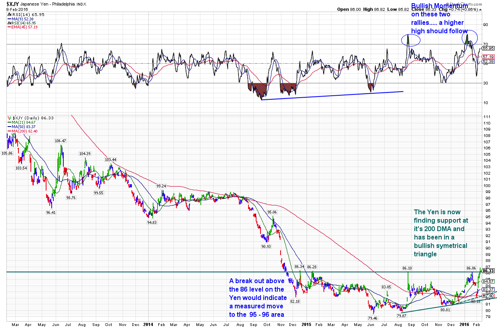This screenshot has height=328, width=497.
Task: Click the 95.06 price label
Action: pyautogui.click(x=272, y=212)
